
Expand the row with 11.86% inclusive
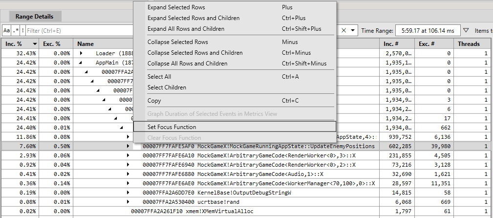pyautogui.click(x=128, y=137)
